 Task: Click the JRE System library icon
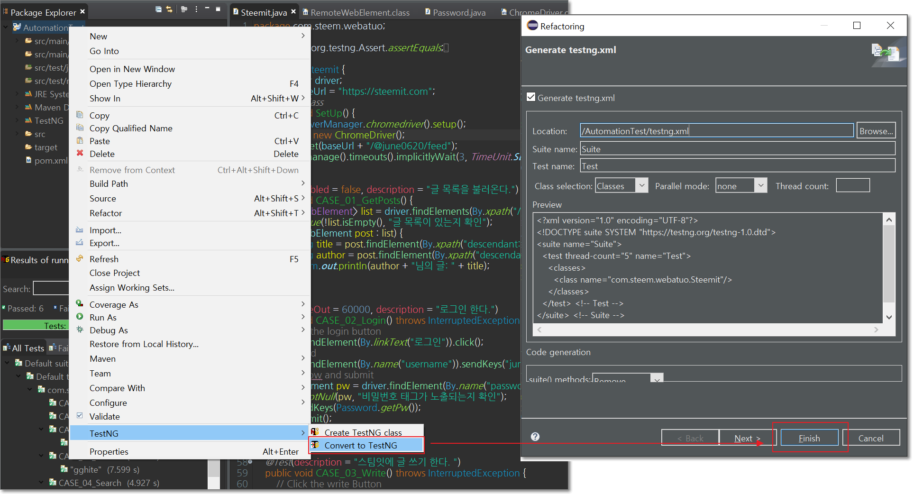pos(28,94)
